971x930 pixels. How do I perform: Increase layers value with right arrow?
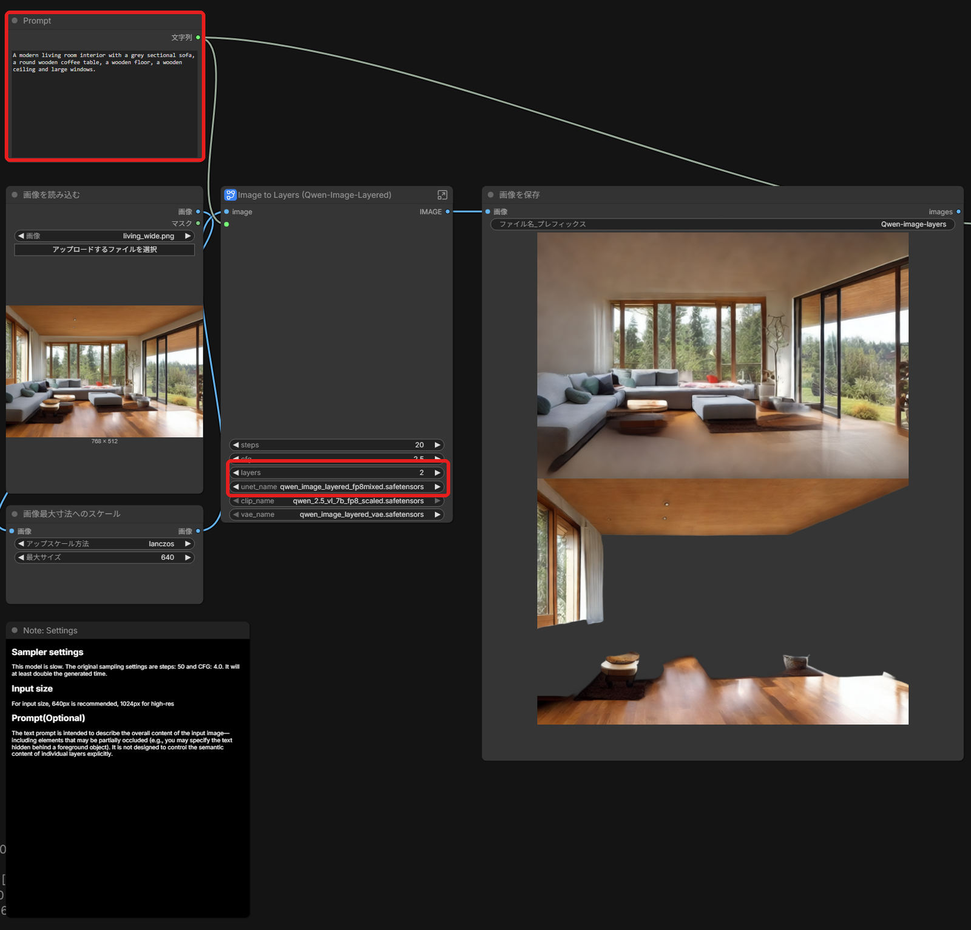click(x=437, y=473)
